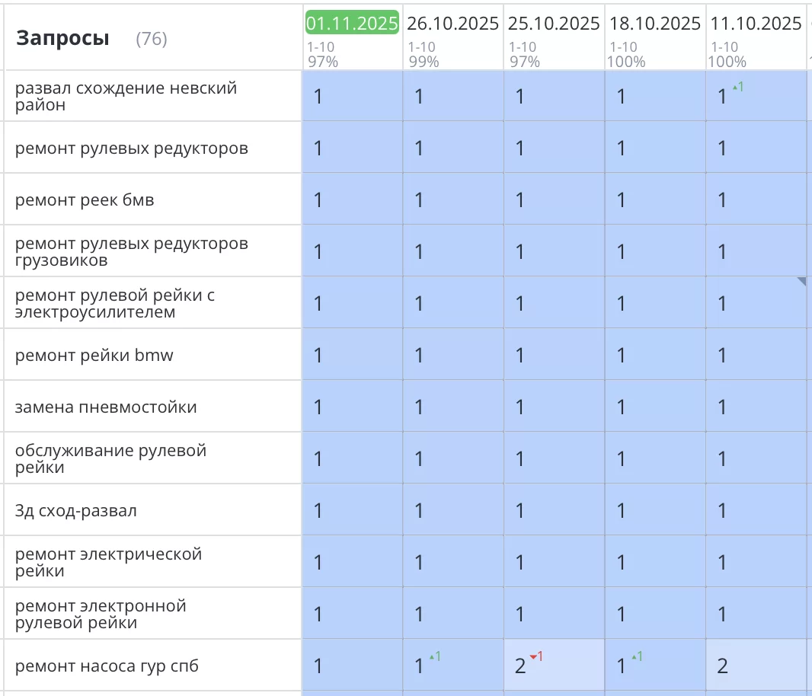
Task: Click corner note marker in 11.10.2025 column
Action: (x=801, y=281)
